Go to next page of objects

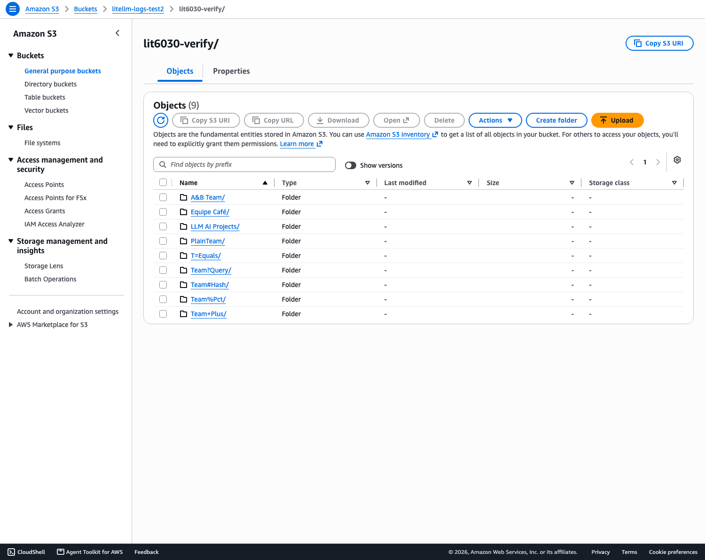click(x=658, y=162)
